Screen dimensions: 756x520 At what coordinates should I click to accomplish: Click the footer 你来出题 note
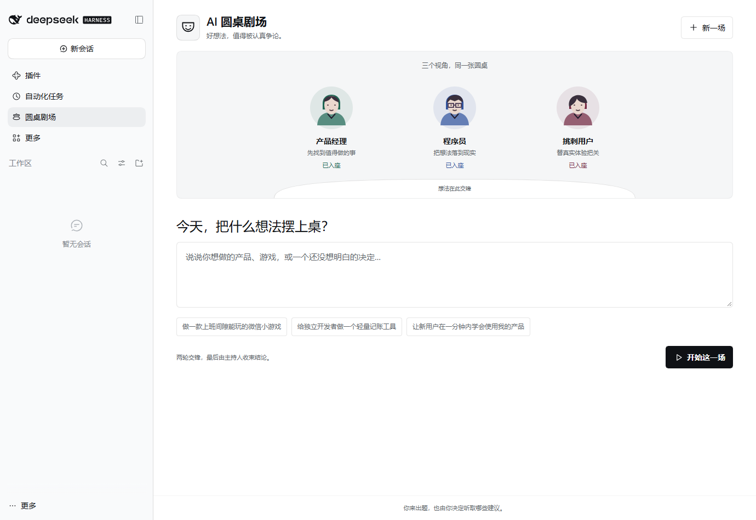[455, 508]
